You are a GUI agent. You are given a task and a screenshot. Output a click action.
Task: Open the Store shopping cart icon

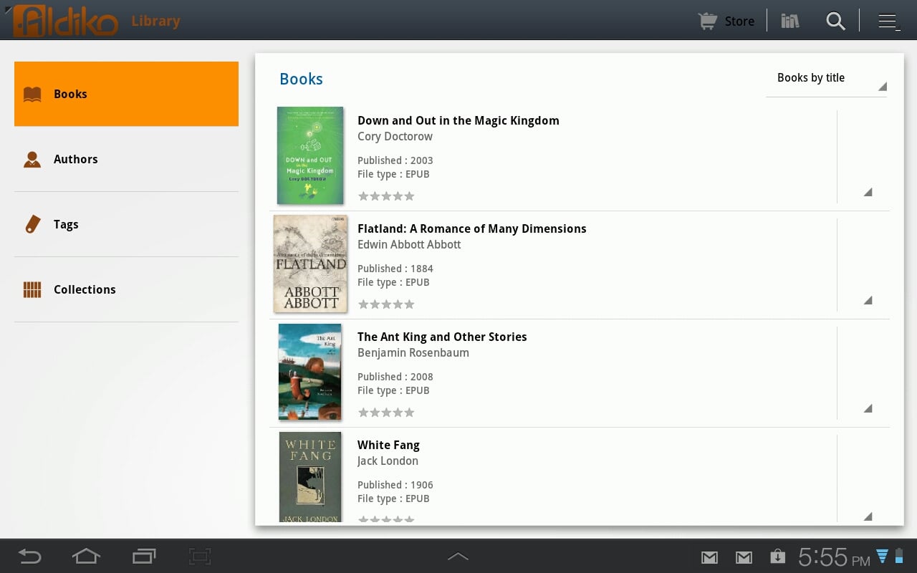pos(706,21)
